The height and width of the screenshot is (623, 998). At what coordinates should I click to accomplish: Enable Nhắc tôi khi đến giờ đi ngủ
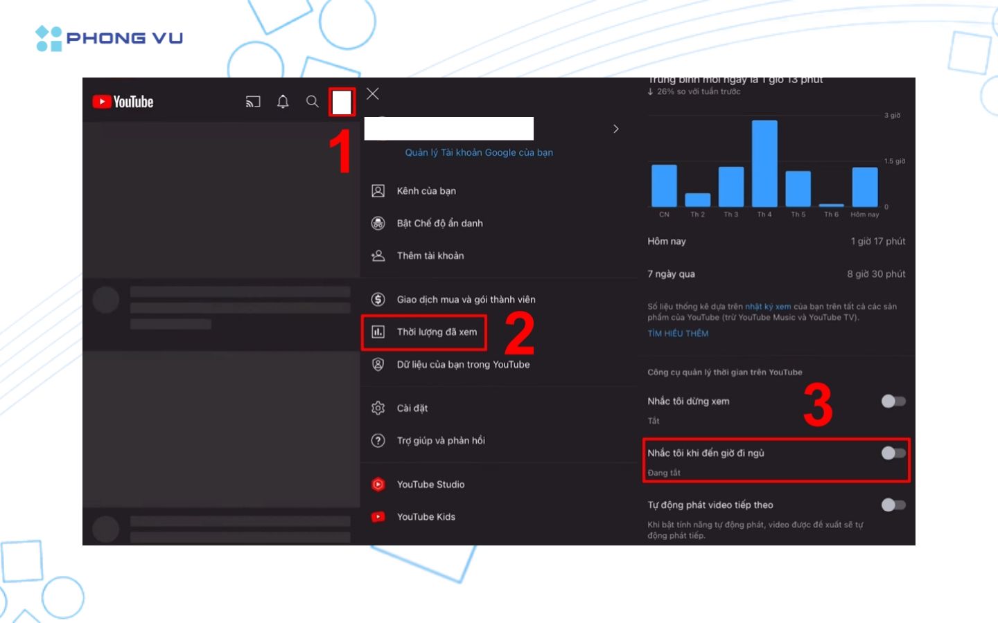(893, 453)
